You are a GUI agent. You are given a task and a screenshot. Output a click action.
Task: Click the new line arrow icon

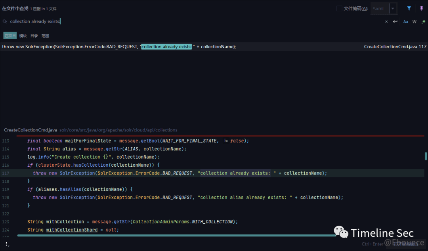click(395, 21)
